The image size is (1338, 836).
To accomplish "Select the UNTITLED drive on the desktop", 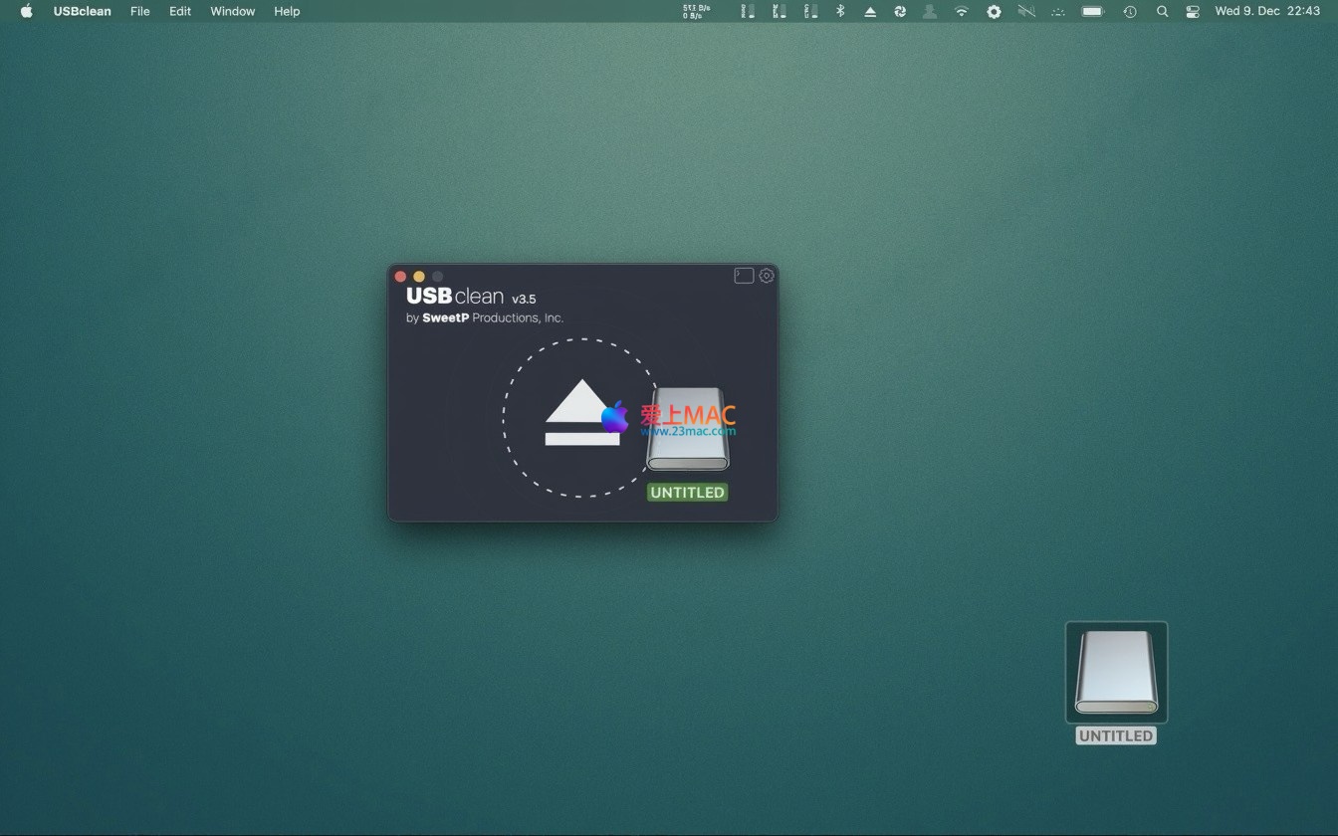I will click(1116, 673).
